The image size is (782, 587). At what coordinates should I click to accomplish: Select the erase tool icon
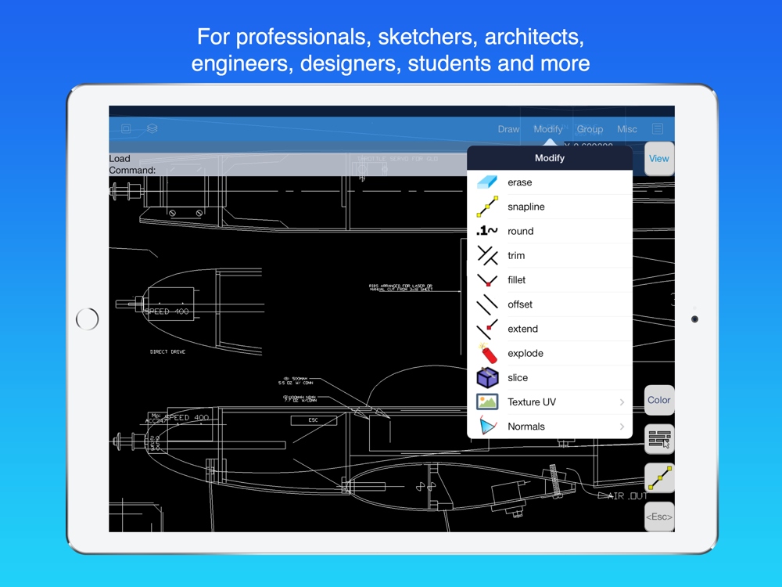486,182
